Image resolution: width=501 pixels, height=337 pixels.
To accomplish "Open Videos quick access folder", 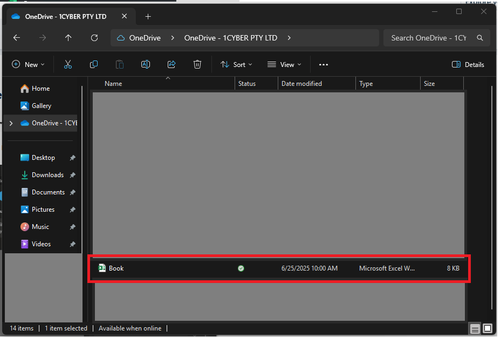I will tap(35, 244).
